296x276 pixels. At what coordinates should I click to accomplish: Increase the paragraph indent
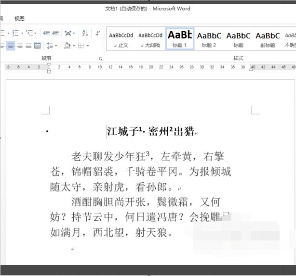[55, 33]
